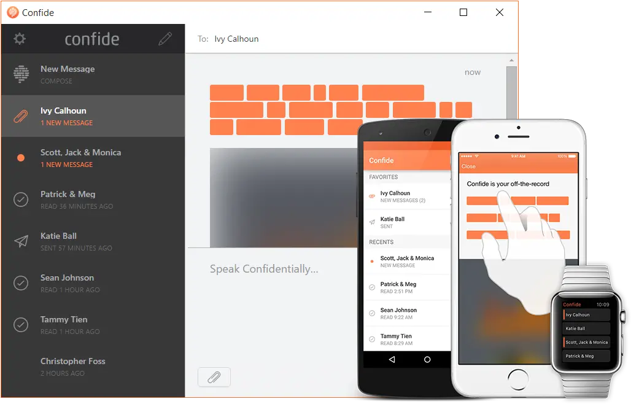631x404 pixels.
Task: Click the read checkmark beside Sean Johnson
Action: (21, 283)
